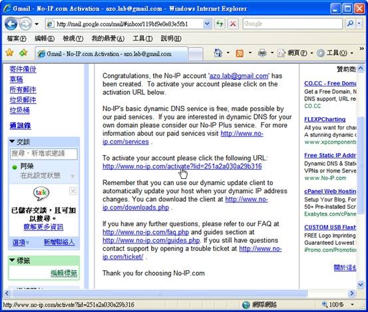This screenshot has width=368, height=312.
Task: Open the no-ip.com/guides.php link
Action: 151,240
